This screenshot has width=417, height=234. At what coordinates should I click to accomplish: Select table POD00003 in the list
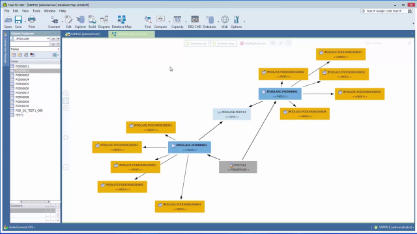click(35, 75)
